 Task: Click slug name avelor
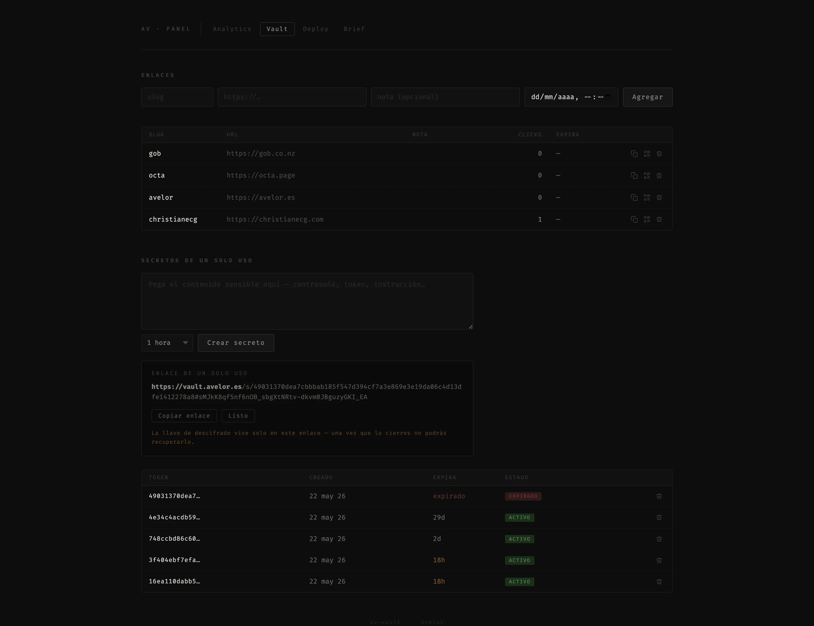click(x=161, y=197)
